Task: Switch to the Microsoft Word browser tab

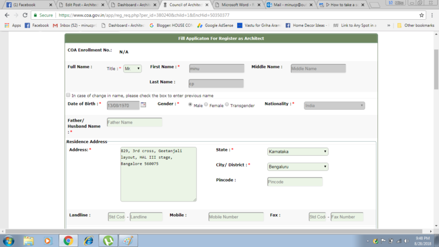Action: [x=237, y=5]
